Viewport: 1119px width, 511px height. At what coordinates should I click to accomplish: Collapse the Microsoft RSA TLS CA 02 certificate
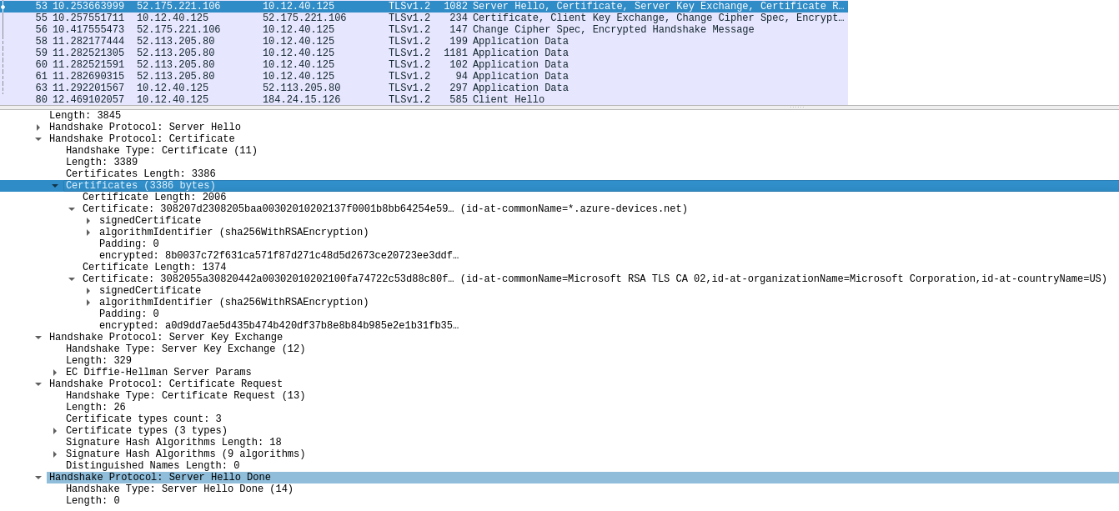[x=72, y=279]
